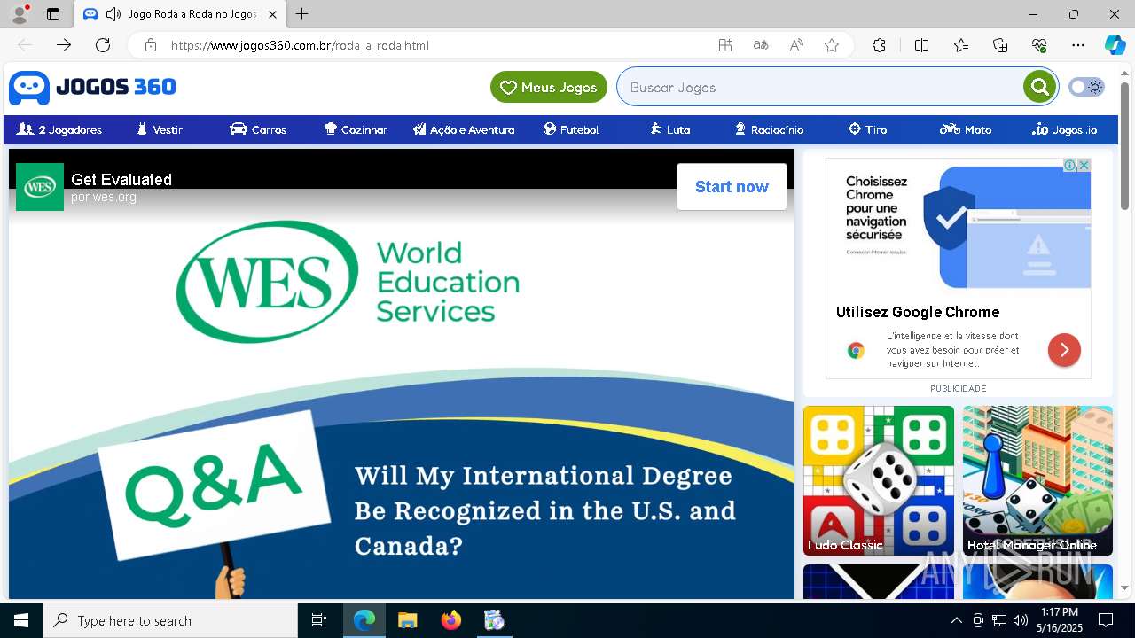
Task: Click page vertical scrollbar
Action: pos(1124,146)
